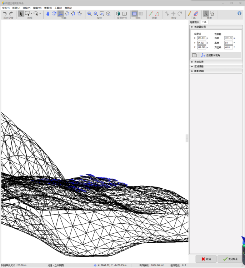Click status bar text 组件总数：612
The width and height of the screenshot is (245, 268).
(x=178, y=265)
